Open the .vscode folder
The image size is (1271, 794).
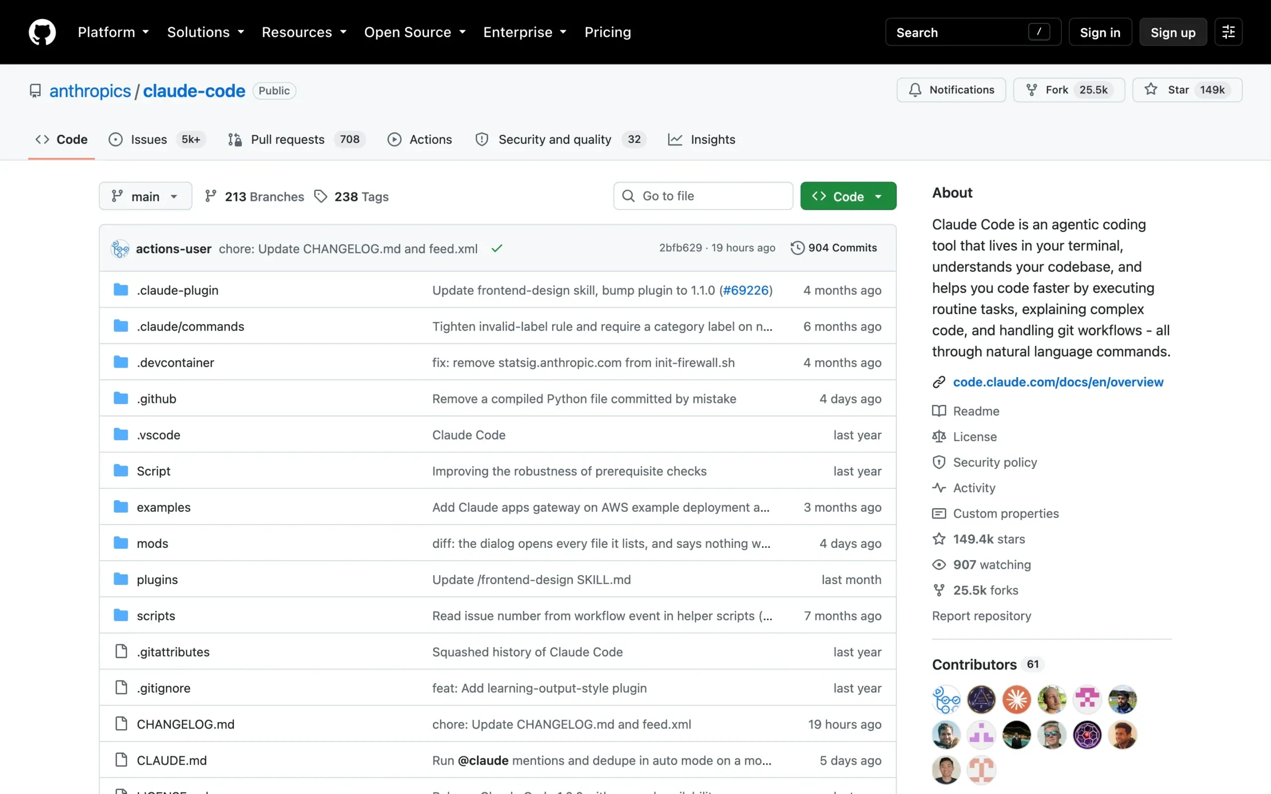pos(158,435)
